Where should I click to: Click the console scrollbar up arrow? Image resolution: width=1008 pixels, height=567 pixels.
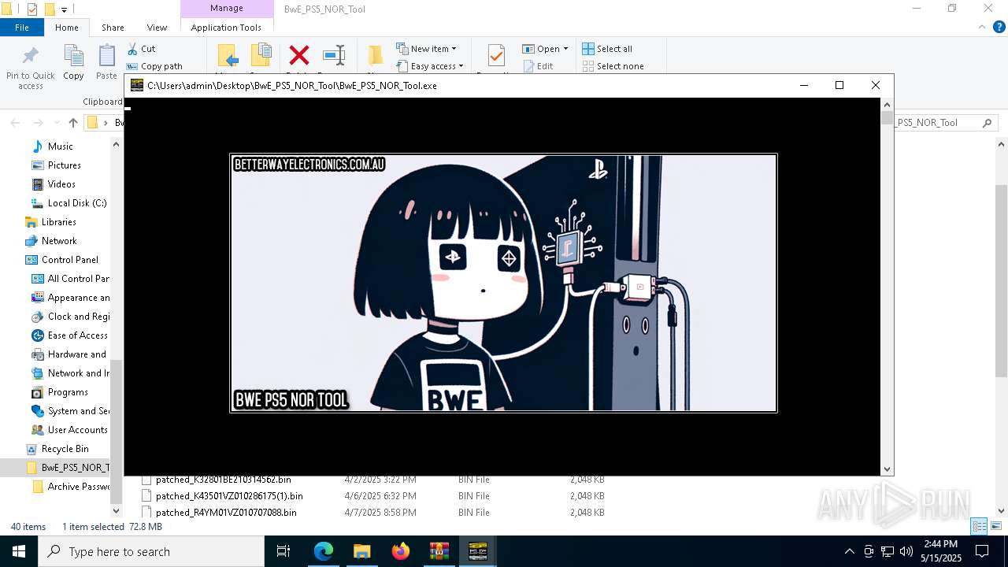pyautogui.click(x=888, y=104)
